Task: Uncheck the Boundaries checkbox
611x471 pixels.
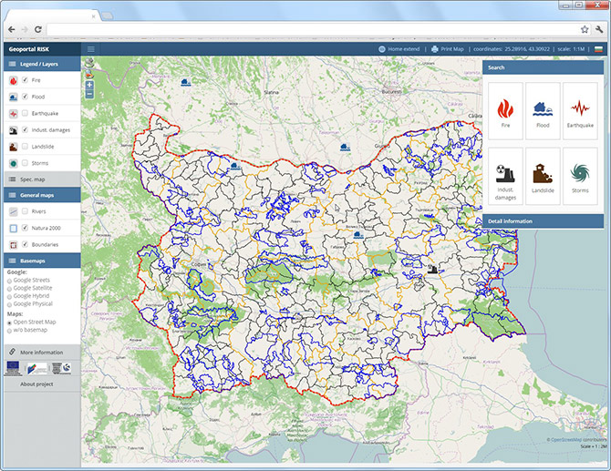Action: pos(25,244)
